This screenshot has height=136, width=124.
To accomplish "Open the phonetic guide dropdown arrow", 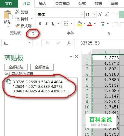I will (x=108, y=24).
